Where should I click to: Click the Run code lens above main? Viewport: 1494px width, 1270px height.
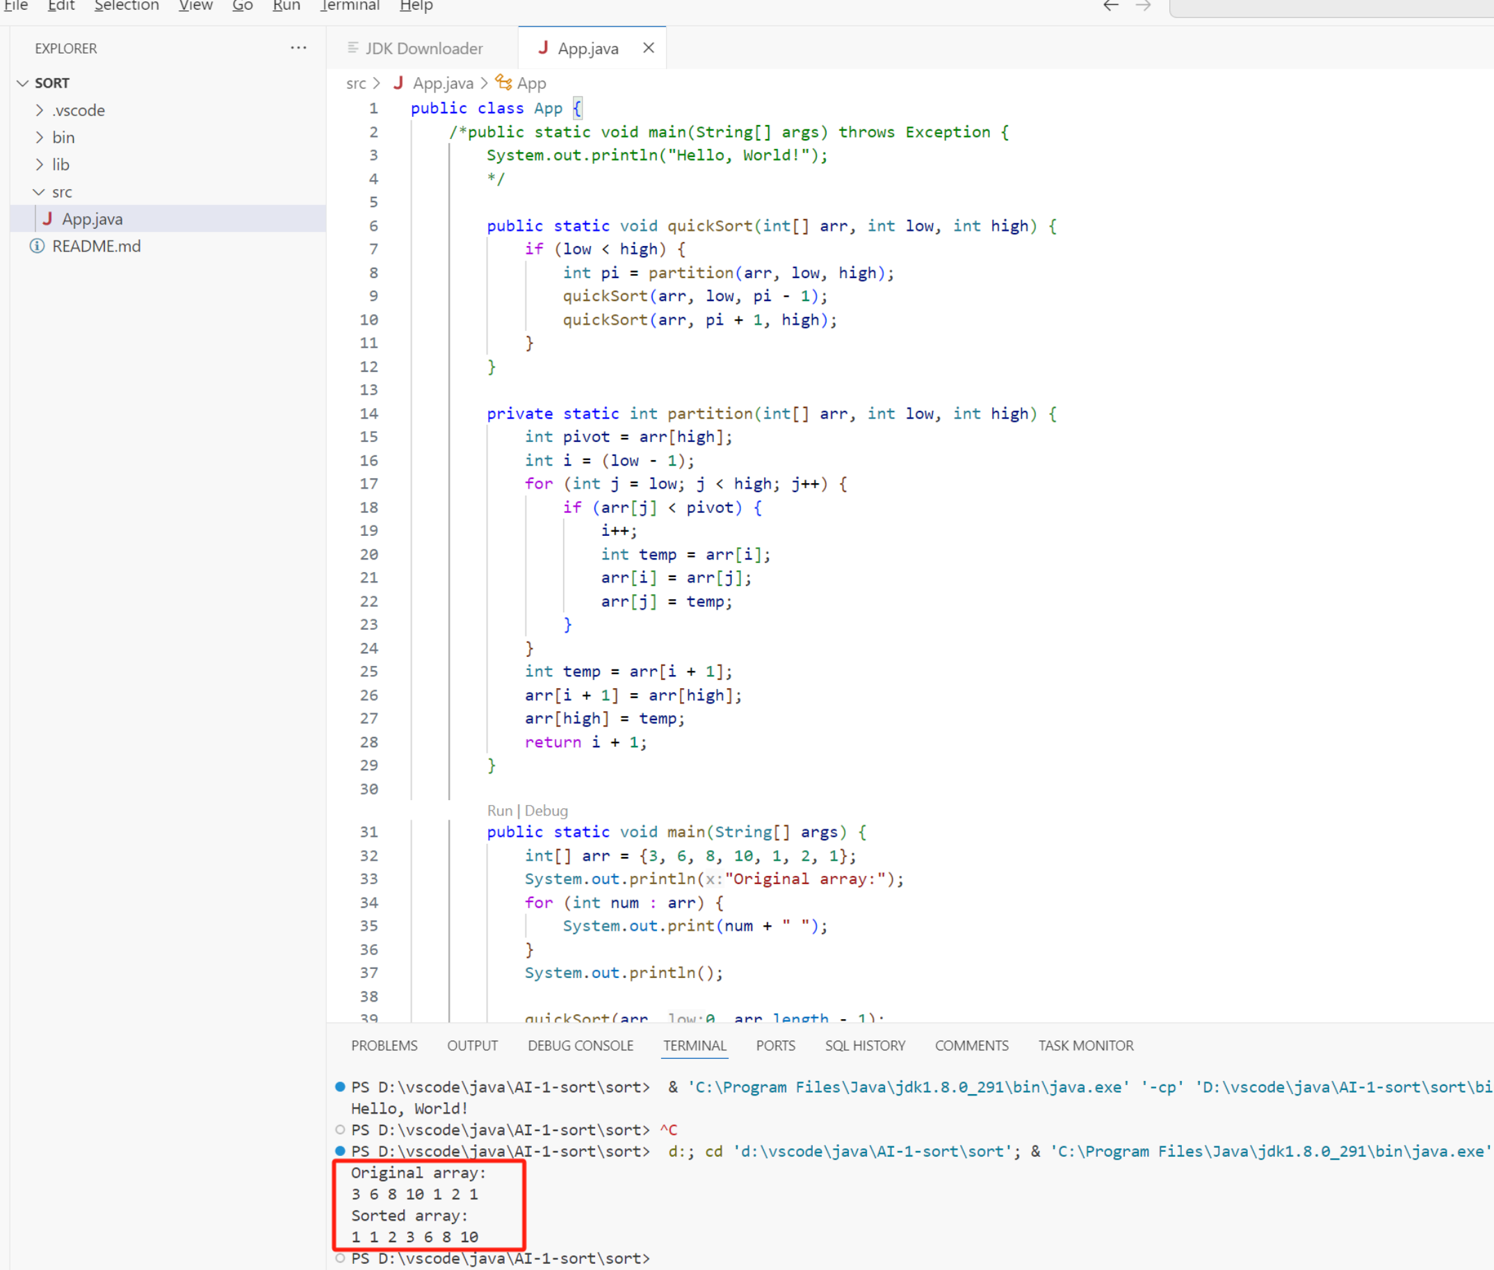(499, 811)
